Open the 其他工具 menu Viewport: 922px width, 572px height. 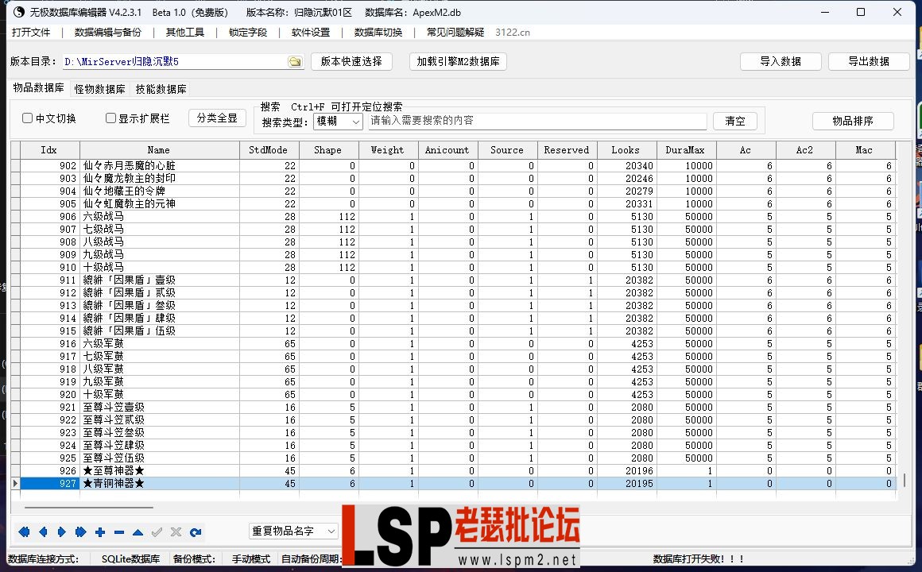click(185, 33)
